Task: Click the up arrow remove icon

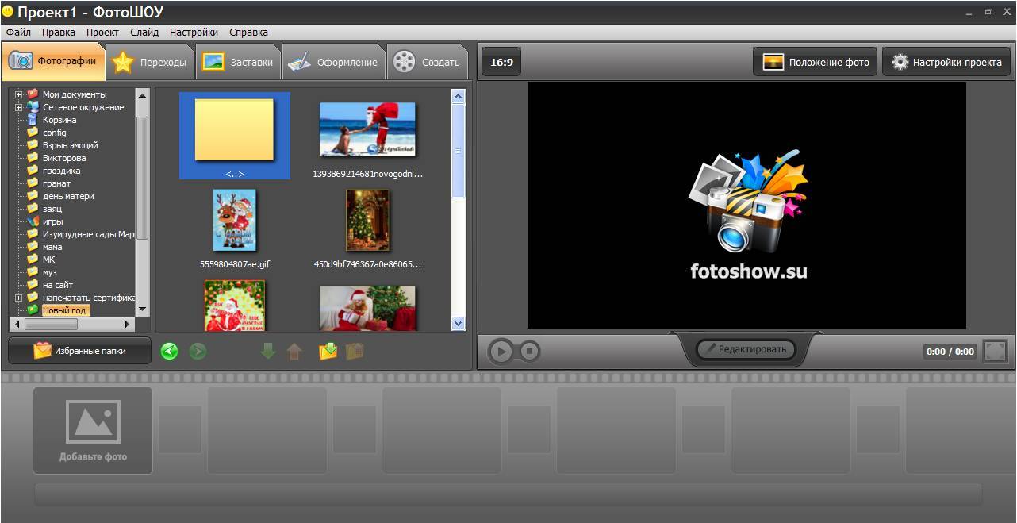Action: click(294, 351)
